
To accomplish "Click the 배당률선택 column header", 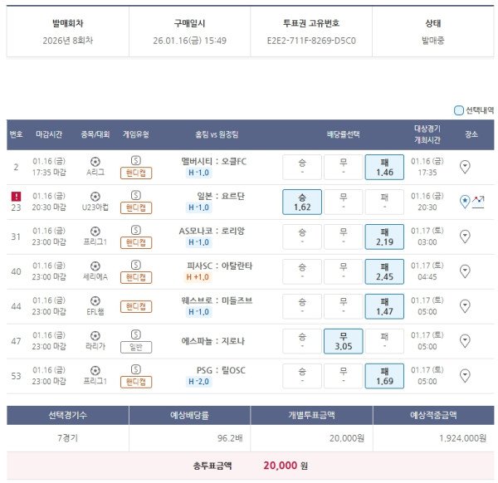I will tap(344, 134).
